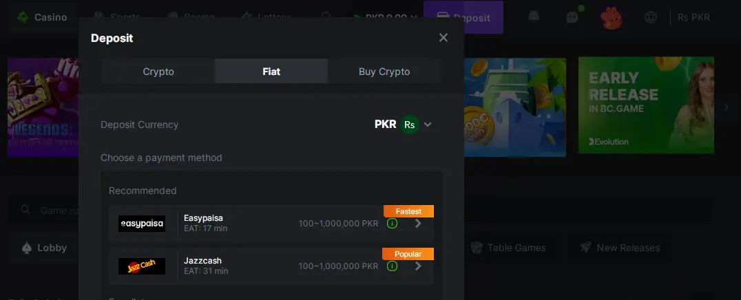Open the chat bubble icon
The image size is (741, 300).
[572, 17]
